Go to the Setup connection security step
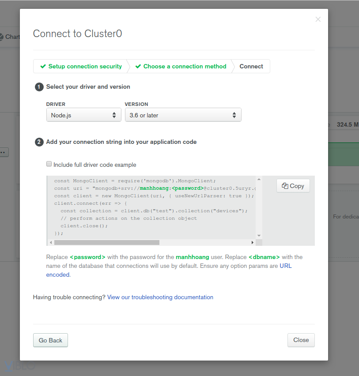This screenshot has height=376, width=359. [85, 67]
